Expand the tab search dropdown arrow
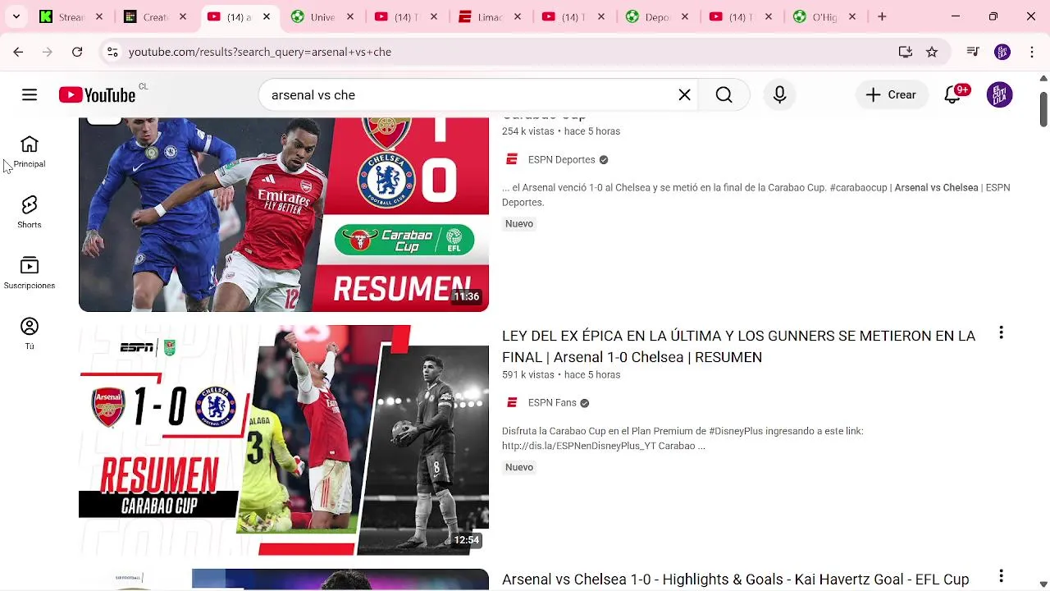 (16, 16)
